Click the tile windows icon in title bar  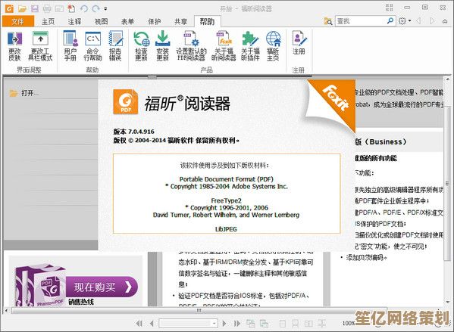390,8
